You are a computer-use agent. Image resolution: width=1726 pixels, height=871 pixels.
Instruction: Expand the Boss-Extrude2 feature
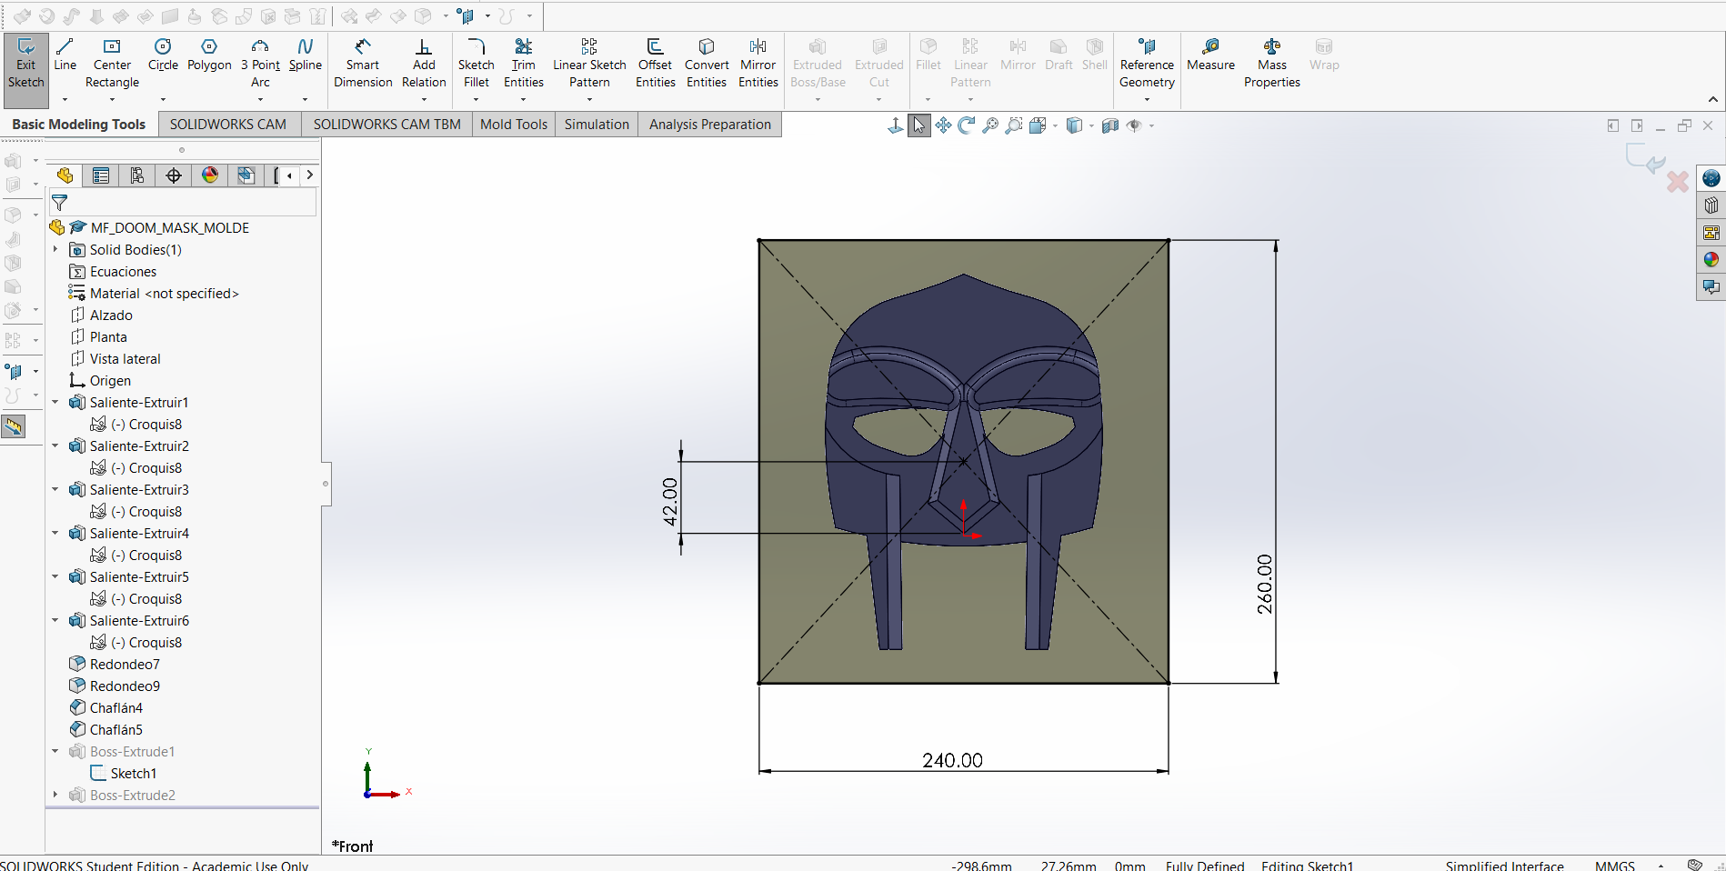(x=55, y=795)
